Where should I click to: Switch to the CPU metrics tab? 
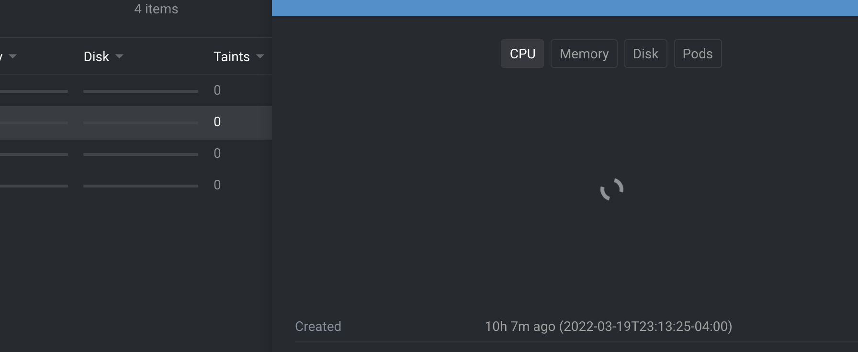pos(522,54)
